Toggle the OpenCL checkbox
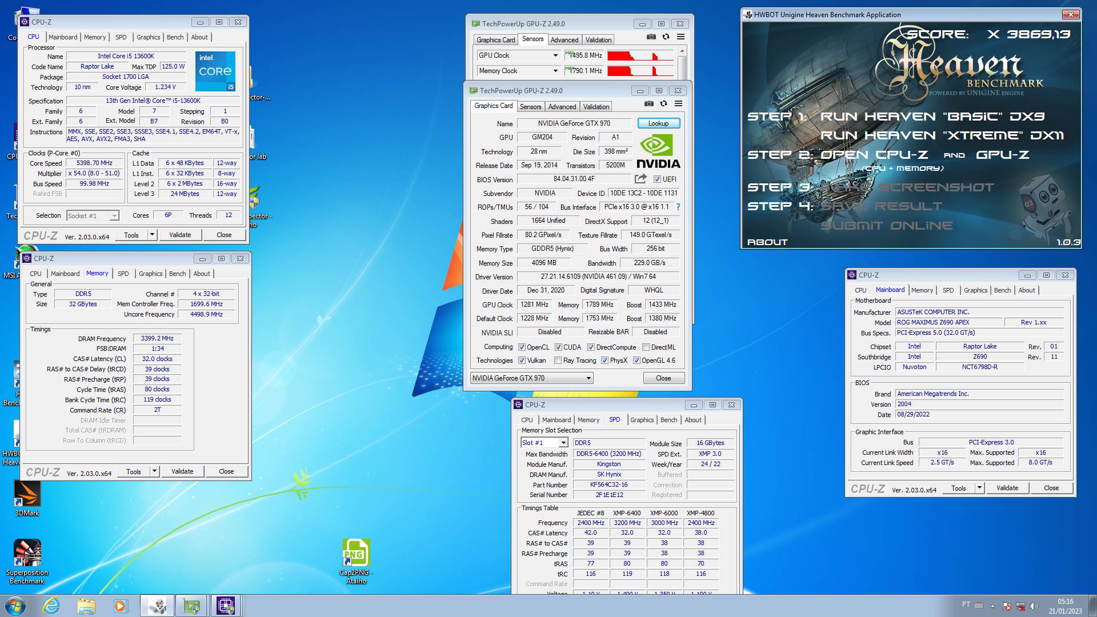The width and height of the screenshot is (1097, 617). click(x=522, y=347)
